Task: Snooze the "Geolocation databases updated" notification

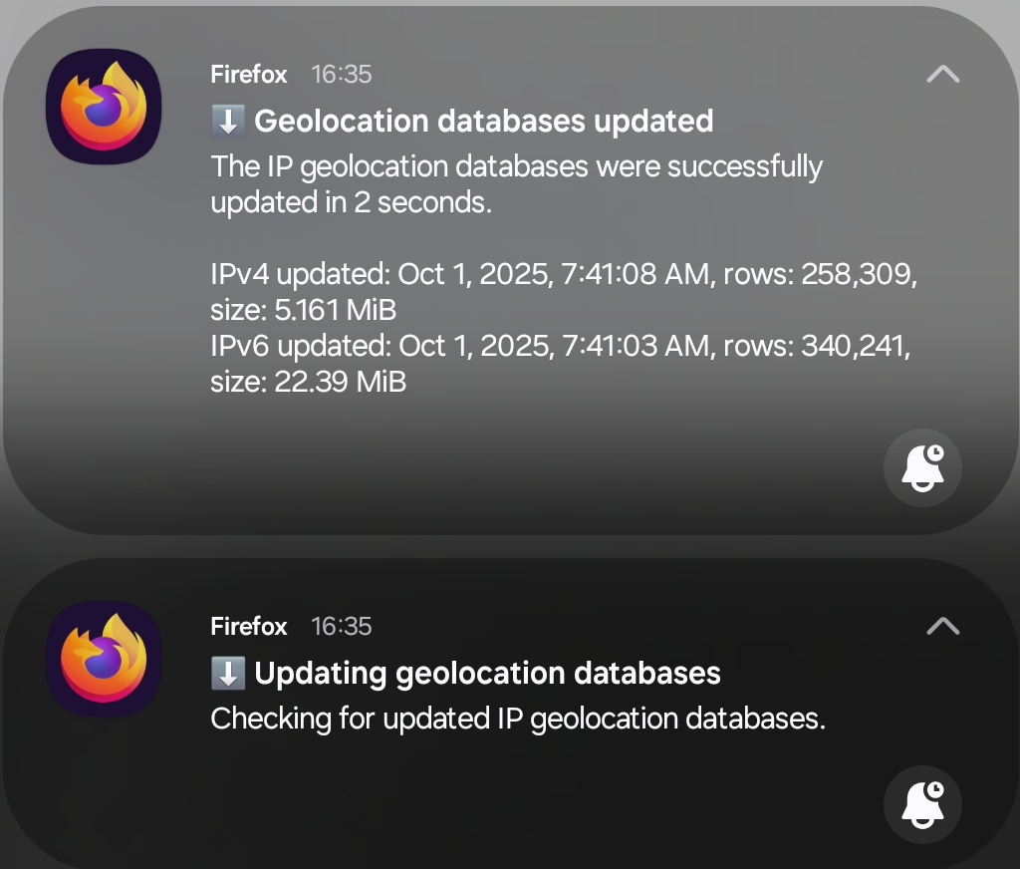Action: (x=922, y=468)
